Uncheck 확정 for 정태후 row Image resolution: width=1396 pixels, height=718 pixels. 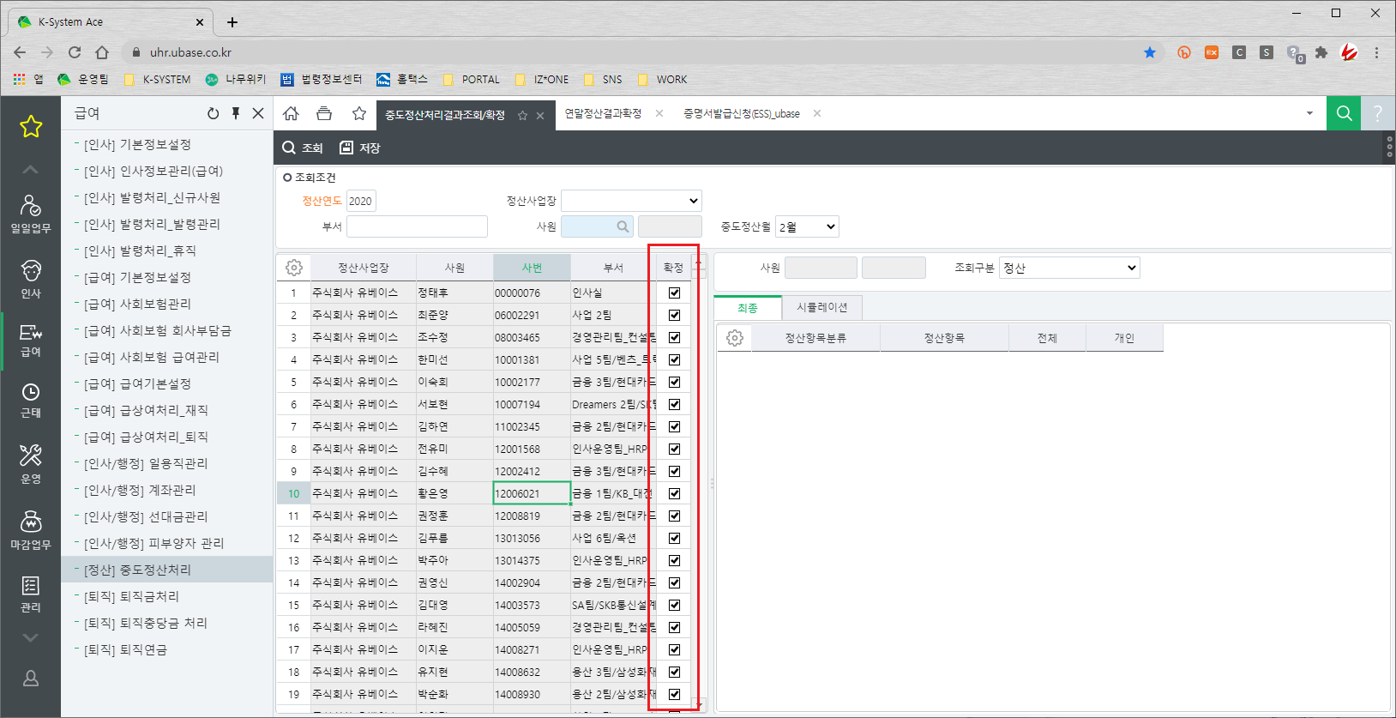coord(674,293)
